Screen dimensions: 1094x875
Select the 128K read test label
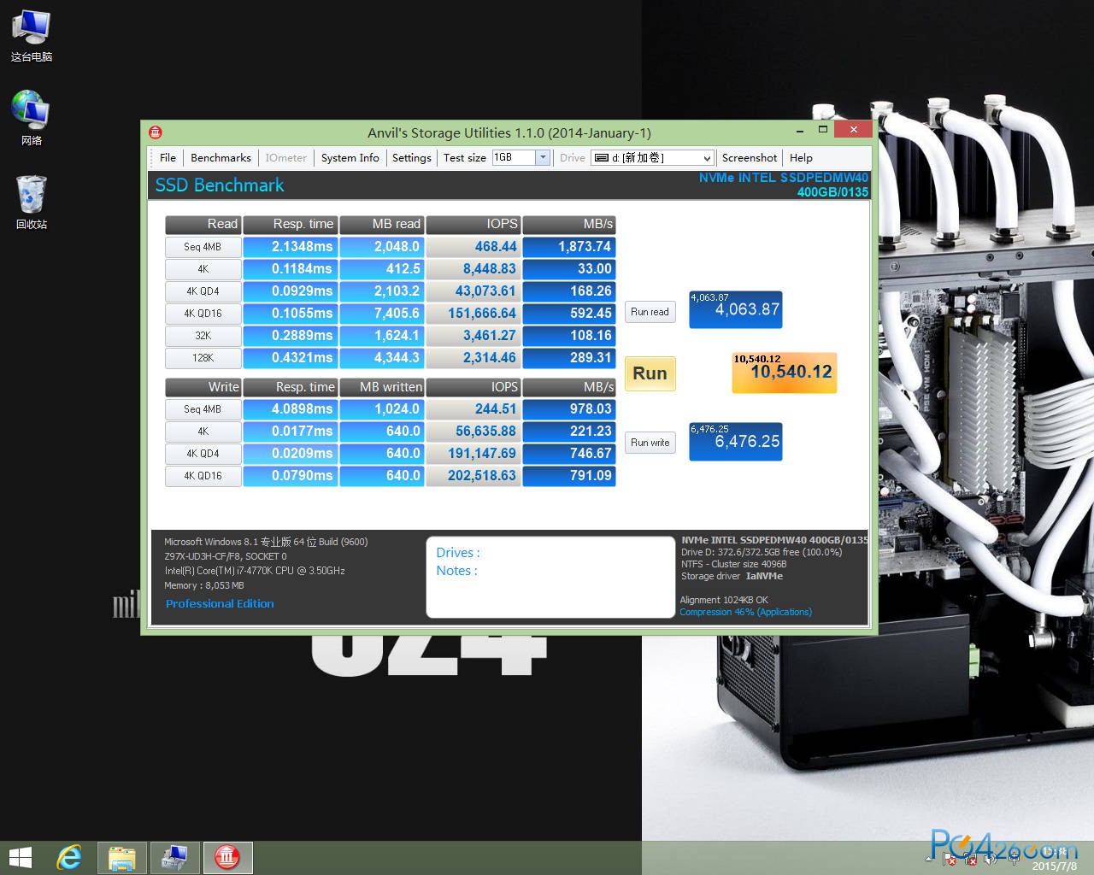pyautogui.click(x=203, y=358)
